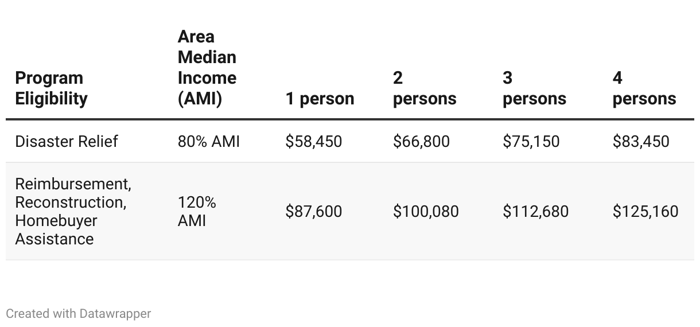The height and width of the screenshot is (327, 700).
Task: Select the 120% AMI cell
Action: point(197,211)
